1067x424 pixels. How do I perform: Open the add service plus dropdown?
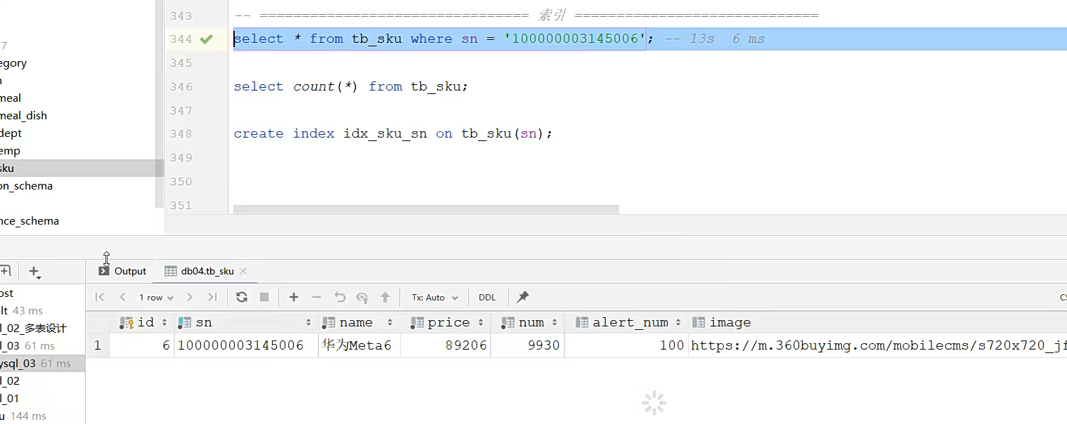pos(34,272)
